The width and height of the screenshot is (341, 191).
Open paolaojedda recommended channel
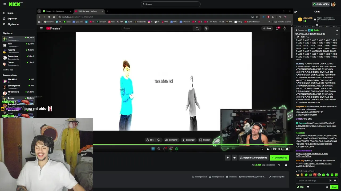coord(18,87)
